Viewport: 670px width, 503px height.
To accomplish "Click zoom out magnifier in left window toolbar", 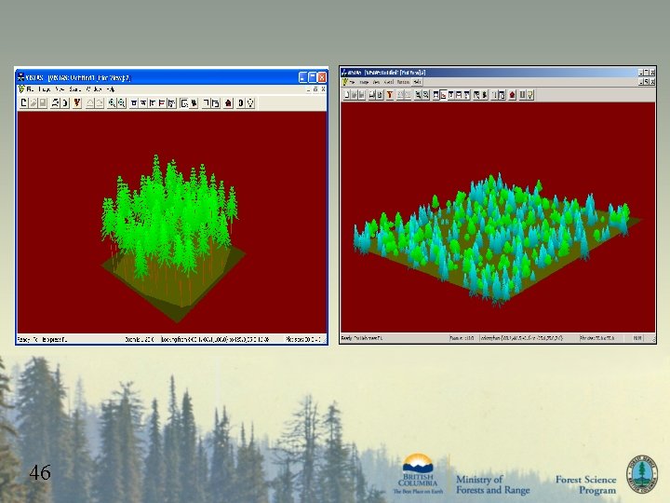I will [x=121, y=103].
